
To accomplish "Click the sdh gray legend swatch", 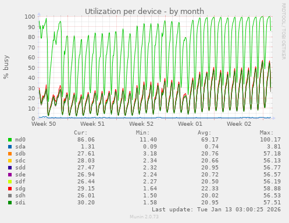I will 10,196.
